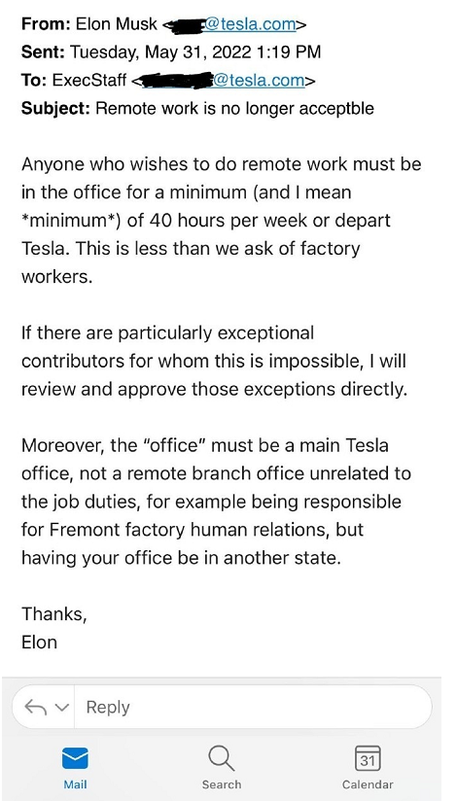Tap the Calendar tab label
This screenshot has width=457, height=801.
point(368,784)
